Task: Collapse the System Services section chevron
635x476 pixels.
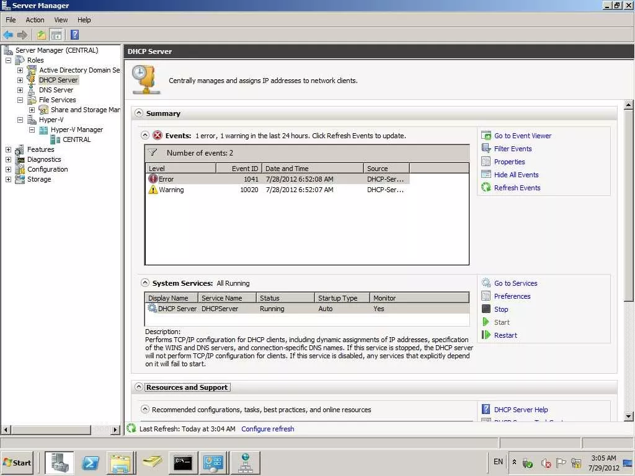Action: pos(145,283)
